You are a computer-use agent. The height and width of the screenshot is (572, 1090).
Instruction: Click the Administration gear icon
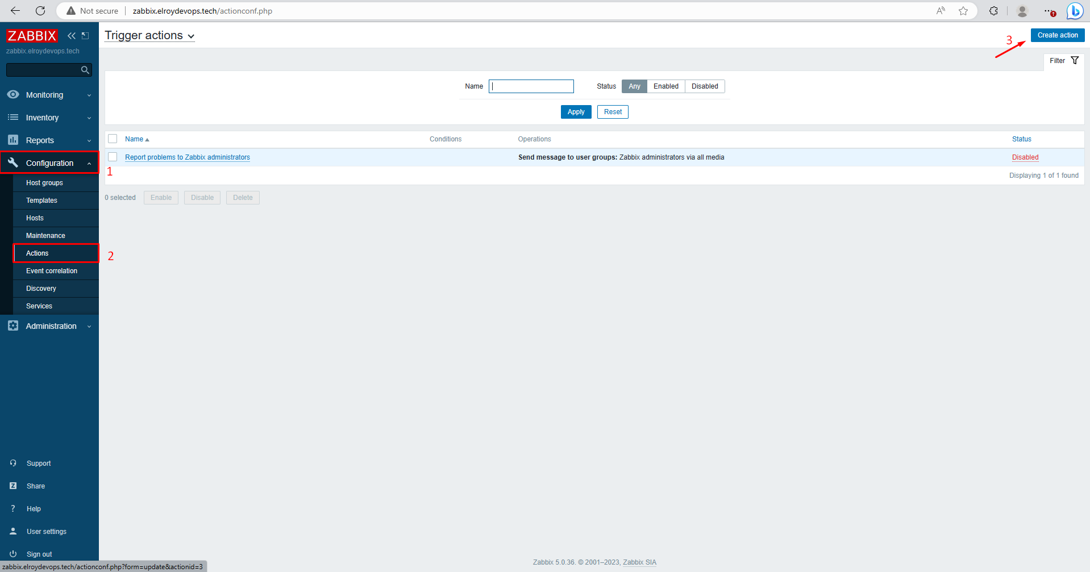[x=13, y=325]
